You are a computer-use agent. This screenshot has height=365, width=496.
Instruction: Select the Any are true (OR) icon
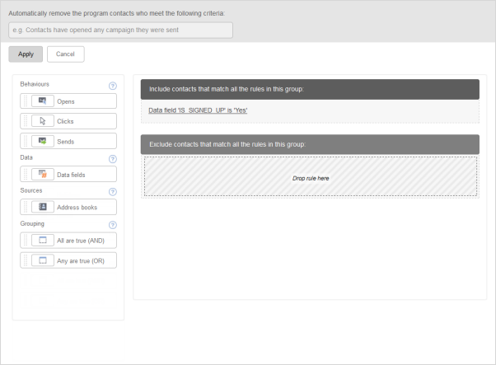(x=42, y=260)
